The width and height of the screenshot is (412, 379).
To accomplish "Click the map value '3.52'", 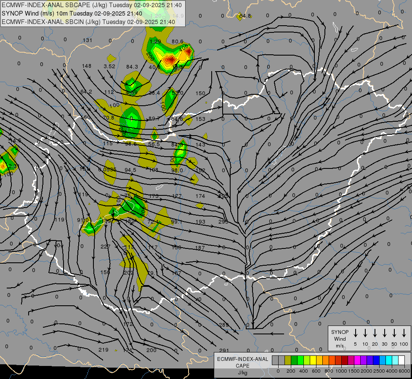I will click(109, 66).
